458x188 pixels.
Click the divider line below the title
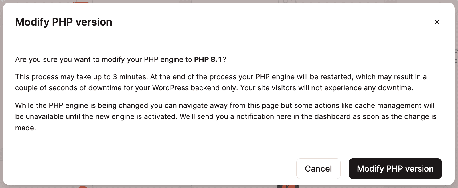[x=228, y=40]
